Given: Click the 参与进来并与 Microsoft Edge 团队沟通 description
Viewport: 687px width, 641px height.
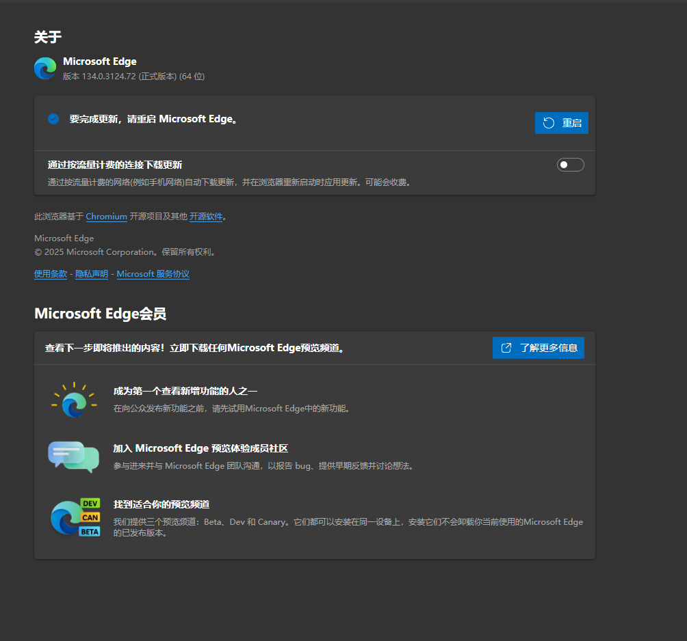Looking at the screenshot, I should [x=263, y=466].
